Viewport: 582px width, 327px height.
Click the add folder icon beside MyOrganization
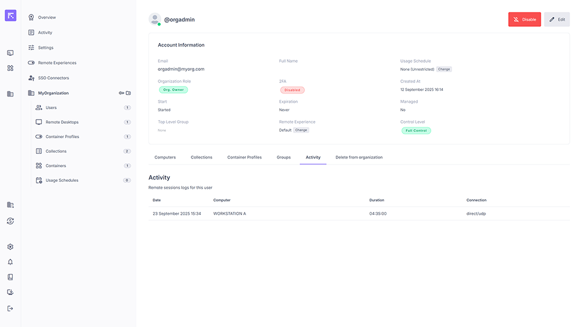coord(129,93)
